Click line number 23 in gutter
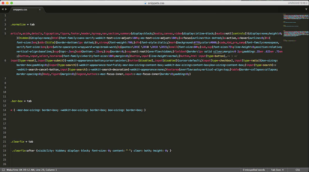Image resolution: width=309 pixels, height=172 pixels. pyautogui.click(x=5, y=151)
